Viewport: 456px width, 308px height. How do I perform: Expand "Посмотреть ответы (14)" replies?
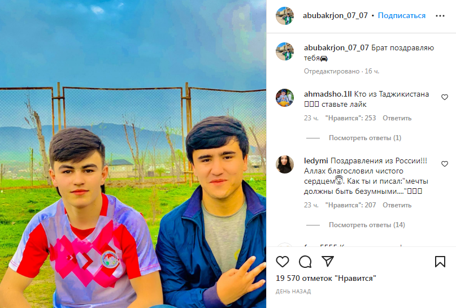point(367,225)
